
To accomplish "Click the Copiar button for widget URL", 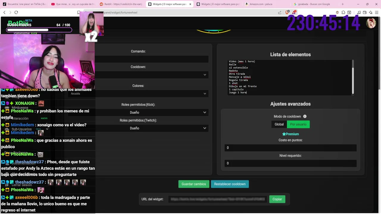I will tap(277, 199).
